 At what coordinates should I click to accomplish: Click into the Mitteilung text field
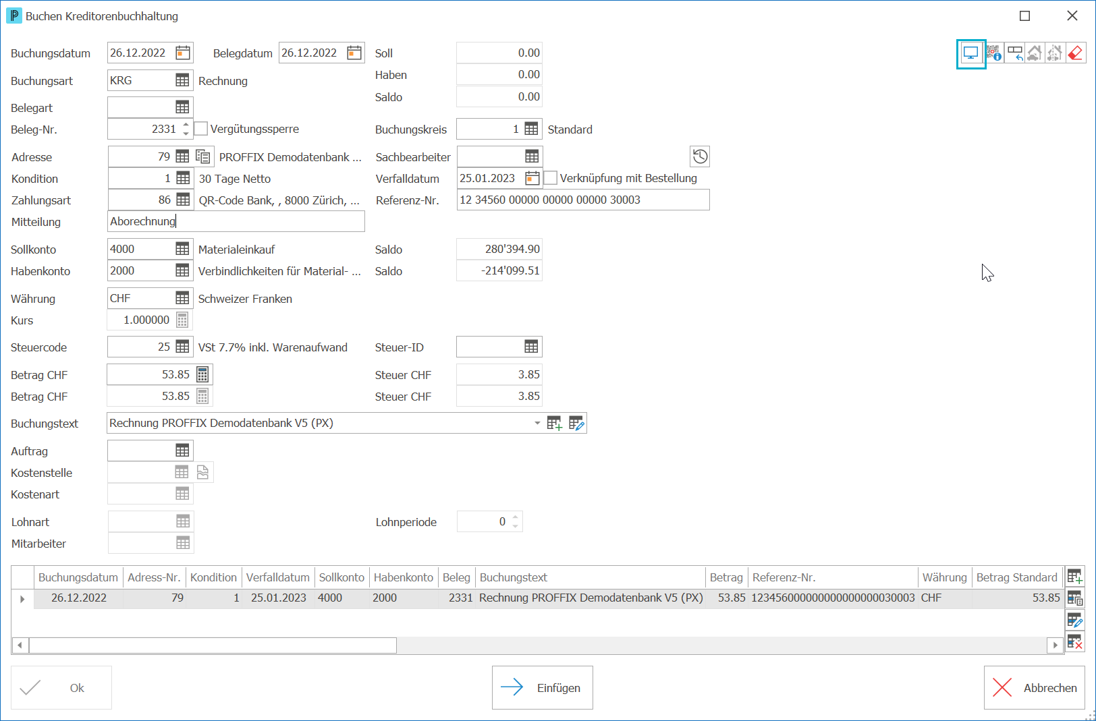coord(236,221)
